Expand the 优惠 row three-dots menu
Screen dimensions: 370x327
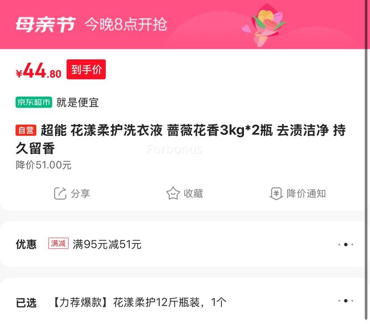tap(345, 244)
